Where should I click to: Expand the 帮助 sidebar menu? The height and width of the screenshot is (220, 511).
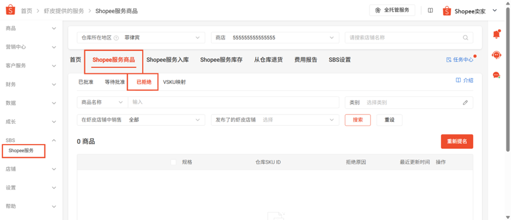[54, 206]
